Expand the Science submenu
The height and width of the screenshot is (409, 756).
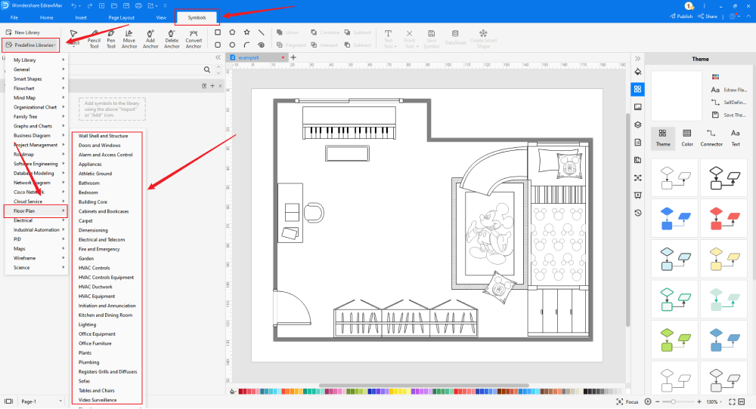tap(36, 268)
